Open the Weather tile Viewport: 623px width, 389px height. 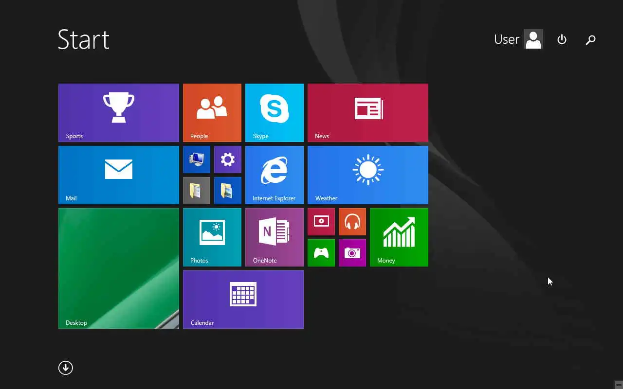[x=368, y=175]
